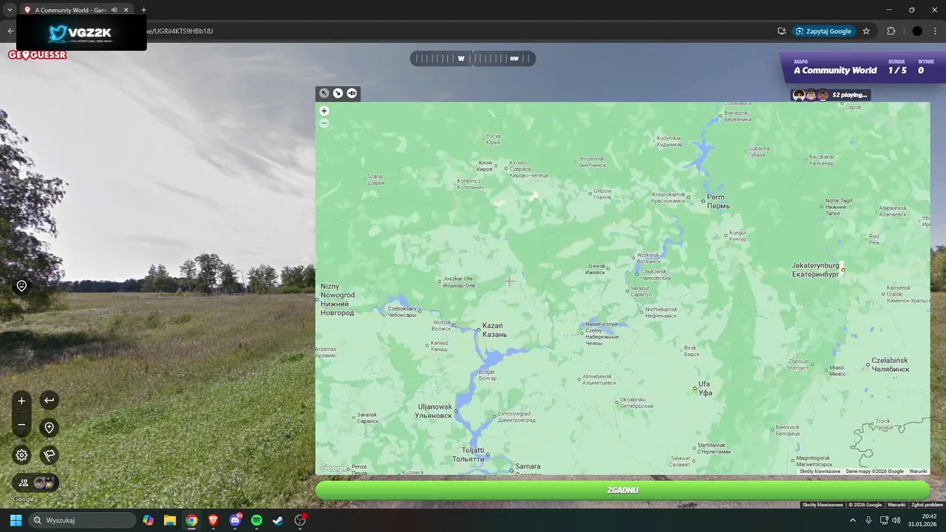Click the compass bar at the top
The image size is (946, 532).
(473, 58)
